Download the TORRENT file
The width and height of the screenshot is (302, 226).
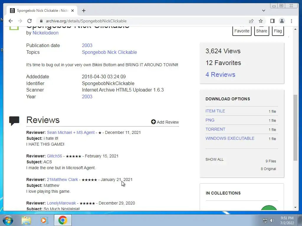click(215, 129)
